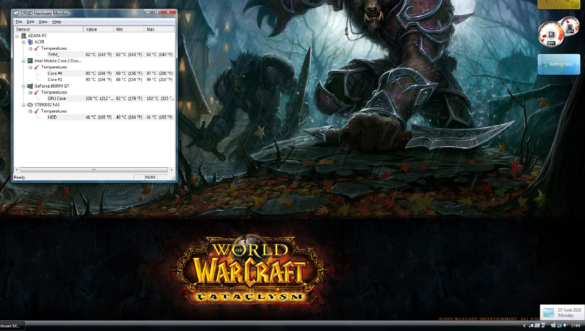The image size is (585, 331).
Task: Click the Ready status bar text
Action: point(19,177)
